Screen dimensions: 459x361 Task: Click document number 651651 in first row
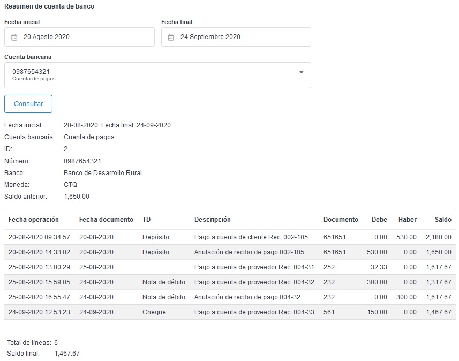334,237
